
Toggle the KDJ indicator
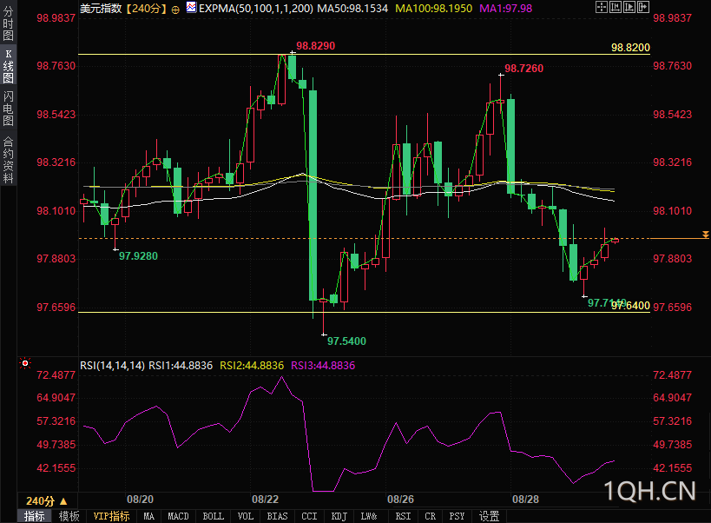[x=339, y=516]
